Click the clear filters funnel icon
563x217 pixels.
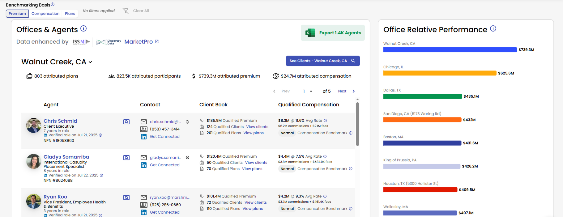pyautogui.click(x=126, y=11)
